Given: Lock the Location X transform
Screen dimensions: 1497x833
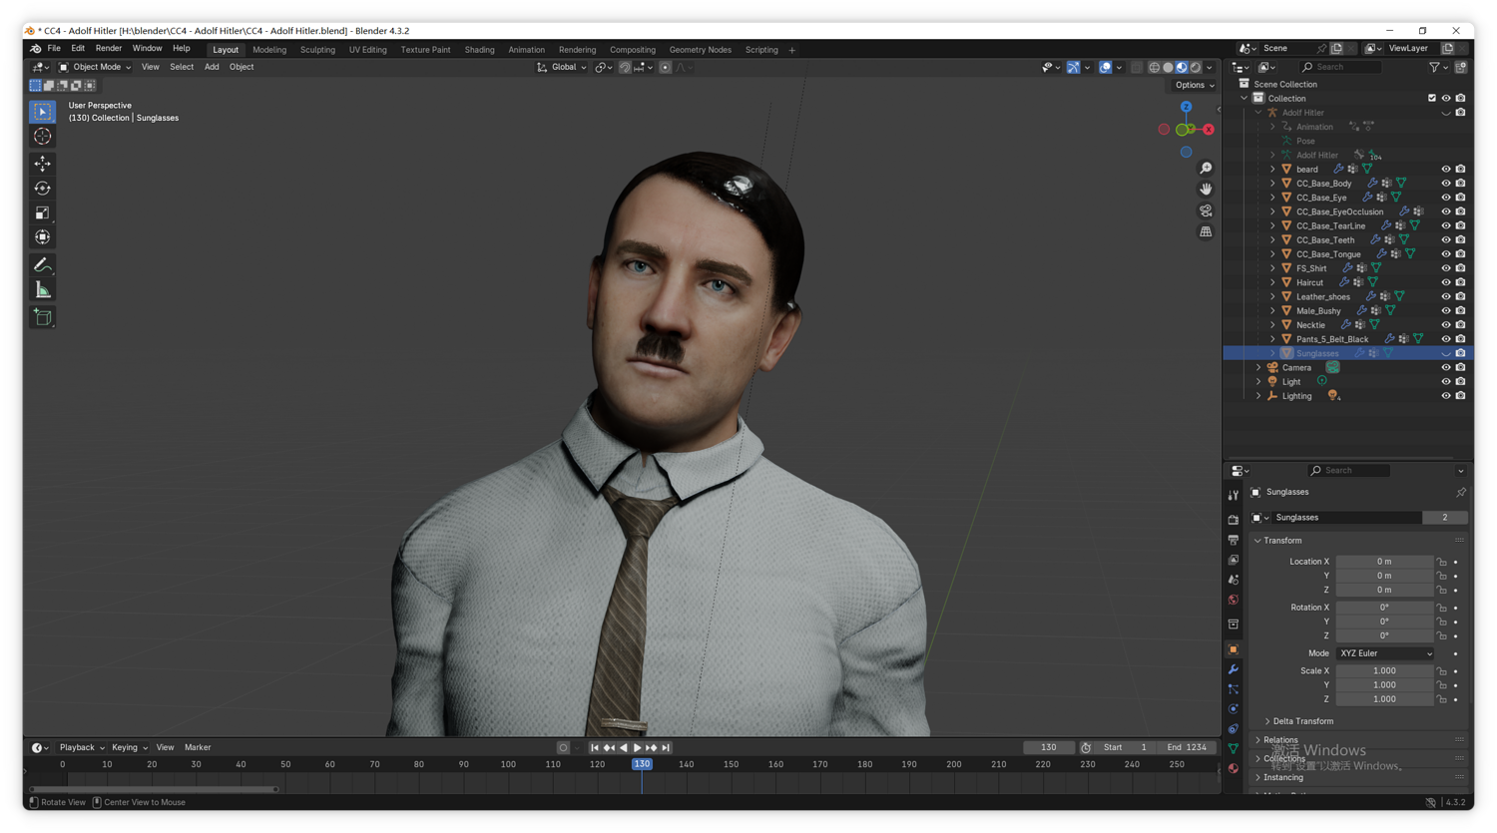Looking at the screenshot, I should point(1441,562).
